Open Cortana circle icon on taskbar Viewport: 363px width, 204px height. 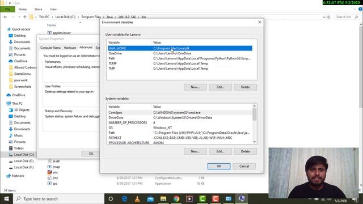click(x=111, y=199)
